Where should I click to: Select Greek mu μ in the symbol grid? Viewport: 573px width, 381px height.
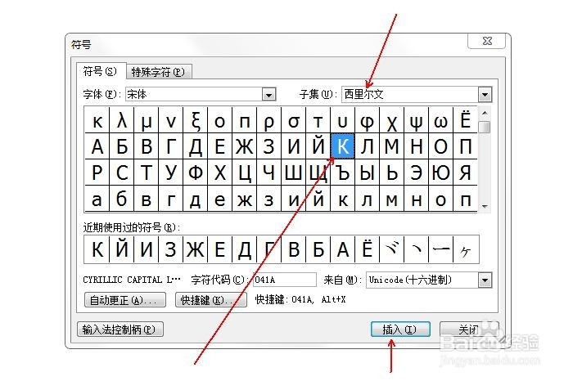pyautogui.click(x=147, y=120)
